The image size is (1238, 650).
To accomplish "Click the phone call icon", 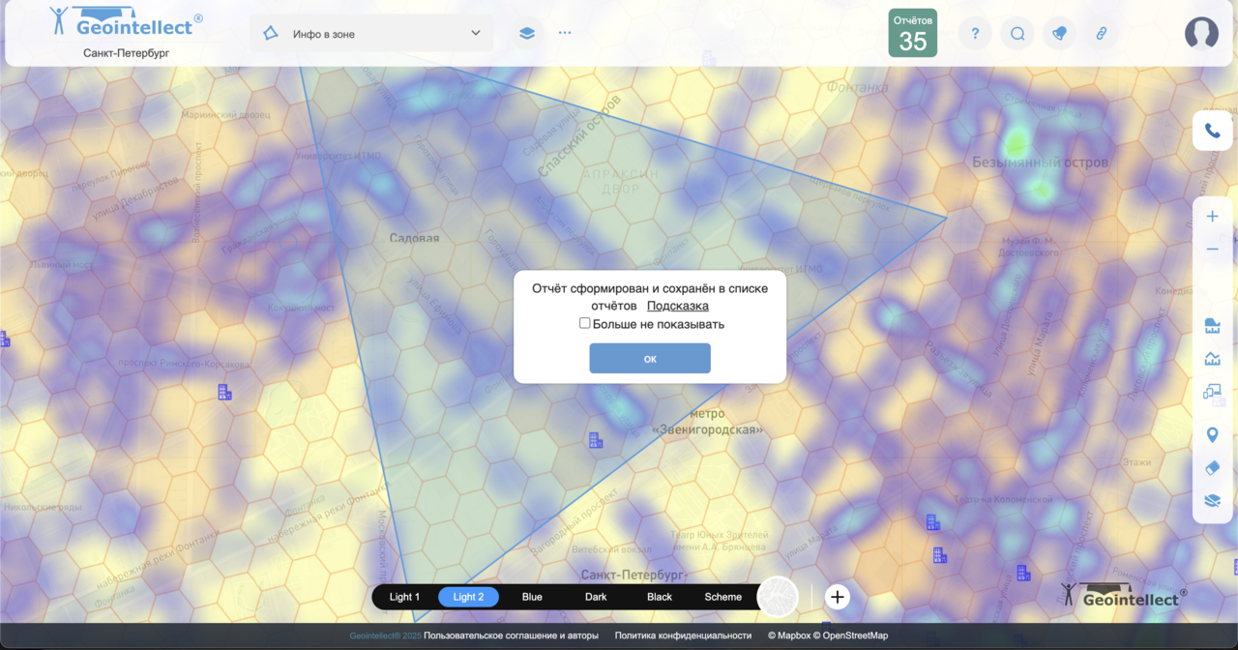I will point(1212,131).
